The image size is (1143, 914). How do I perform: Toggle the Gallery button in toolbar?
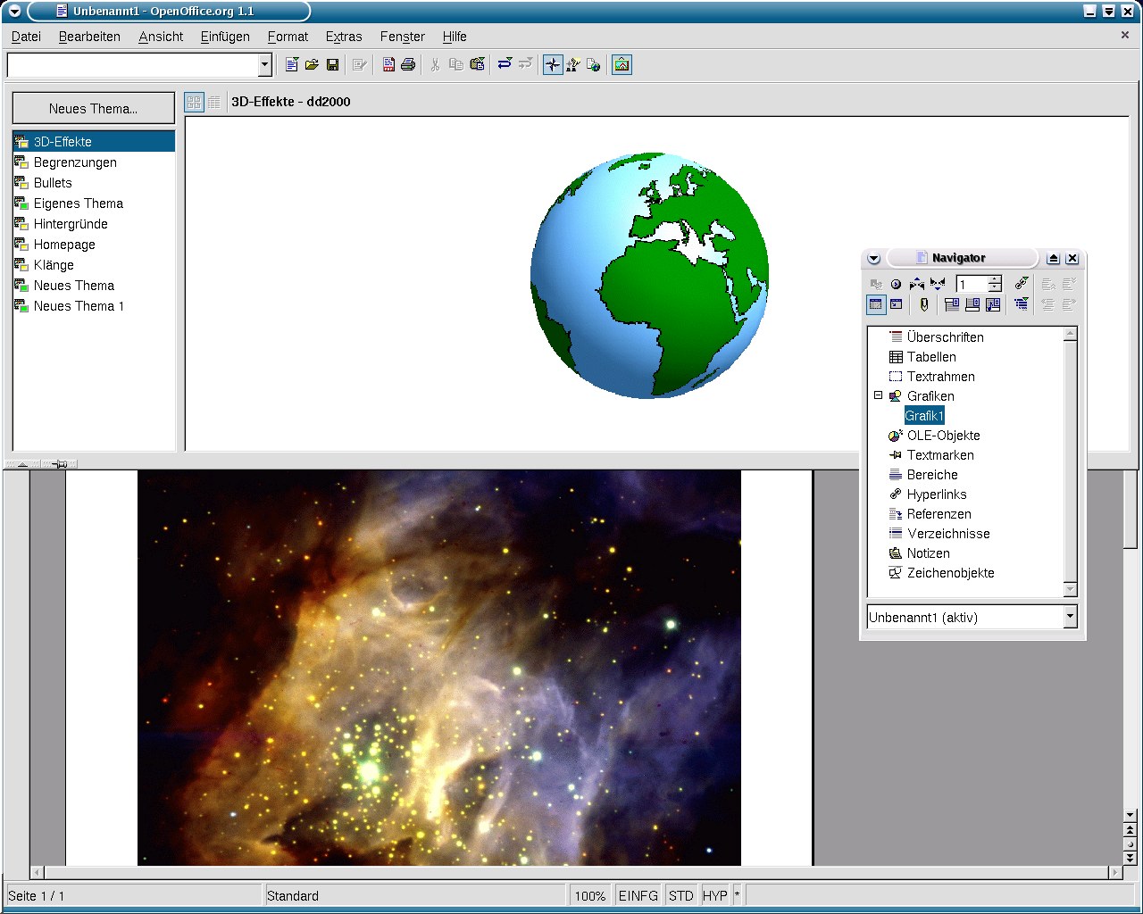pyautogui.click(x=622, y=64)
